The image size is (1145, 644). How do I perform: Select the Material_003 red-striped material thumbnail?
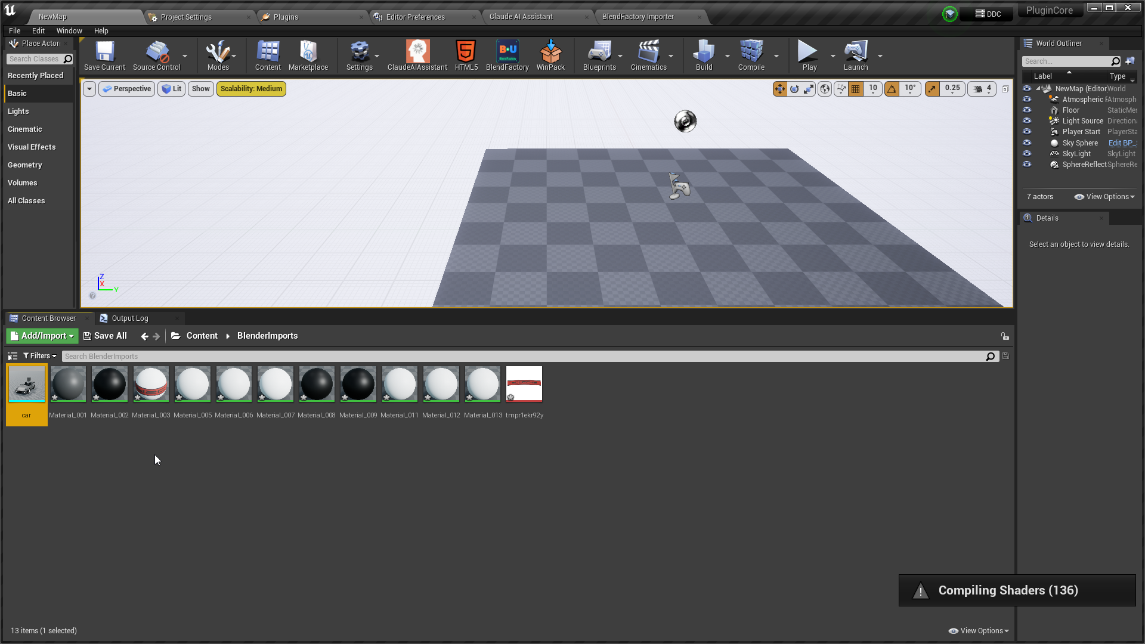pos(151,384)
